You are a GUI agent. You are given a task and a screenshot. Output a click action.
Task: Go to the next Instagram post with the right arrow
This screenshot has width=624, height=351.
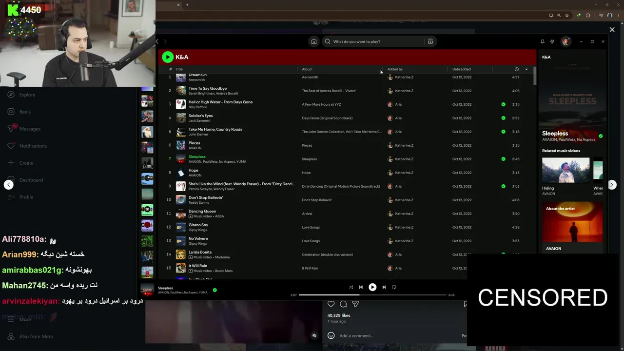pos(612,185)
